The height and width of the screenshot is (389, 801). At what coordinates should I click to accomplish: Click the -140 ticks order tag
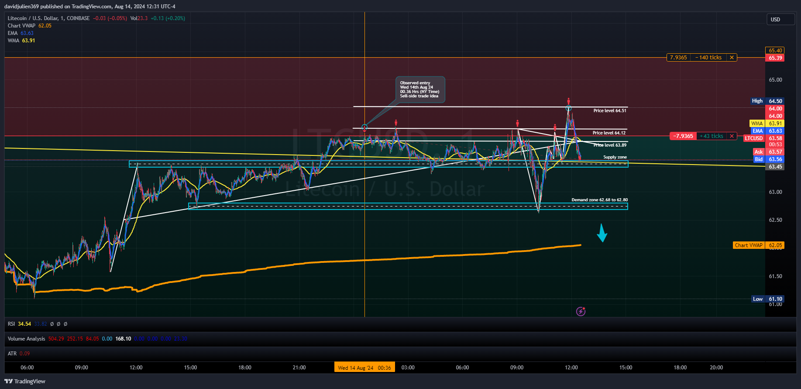[x=708, y=58]
